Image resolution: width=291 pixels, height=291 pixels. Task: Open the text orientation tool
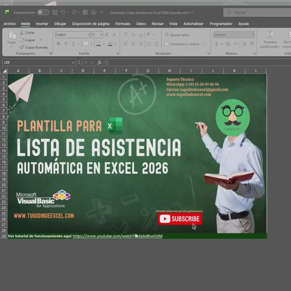tap(149, 34)
